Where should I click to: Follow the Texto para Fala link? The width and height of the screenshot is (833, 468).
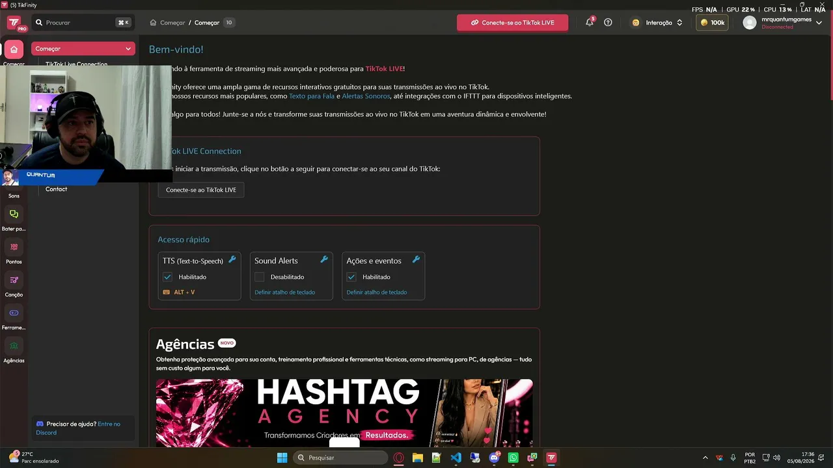click(312, 96)
